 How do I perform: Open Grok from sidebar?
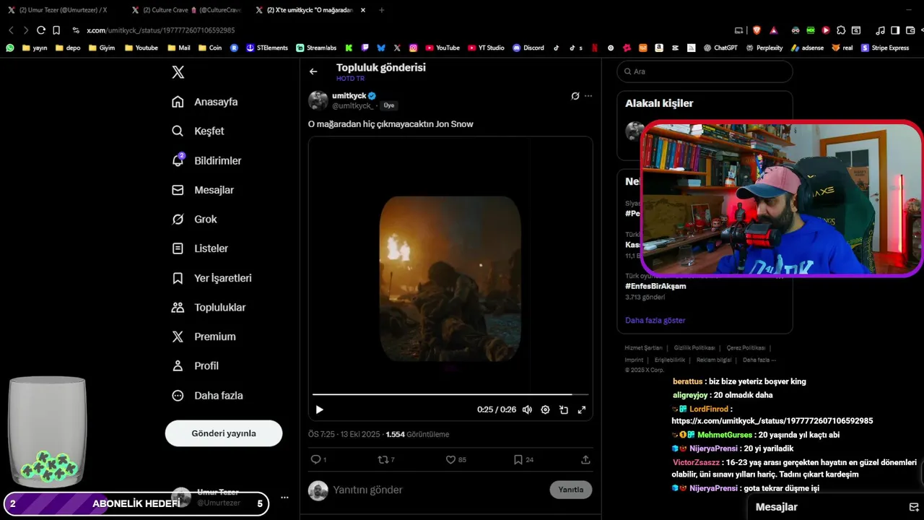coord(194,219)
